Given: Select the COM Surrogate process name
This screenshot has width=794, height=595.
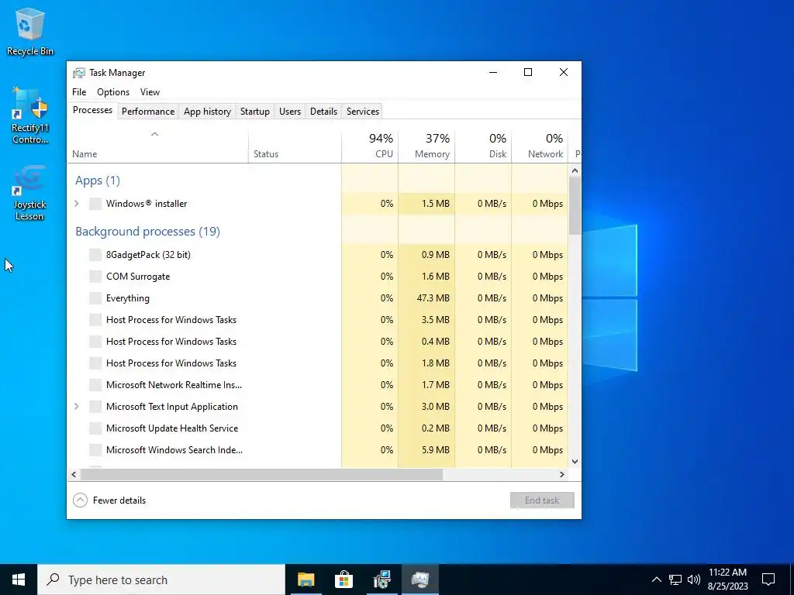Looking at the screenshot, I should pyautogui.click(x=138, y=277).
